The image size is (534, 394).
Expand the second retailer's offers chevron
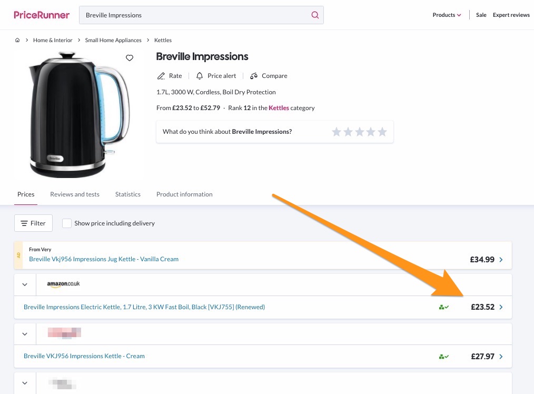click(x=25, y=334)
